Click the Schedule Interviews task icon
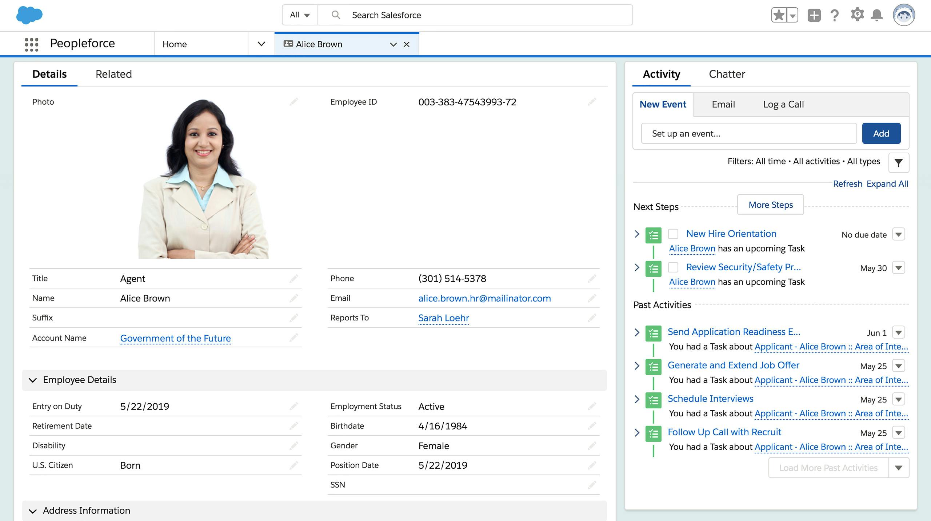Image resolution: width=931 pixels, height=521 pixels. [653, 400]
